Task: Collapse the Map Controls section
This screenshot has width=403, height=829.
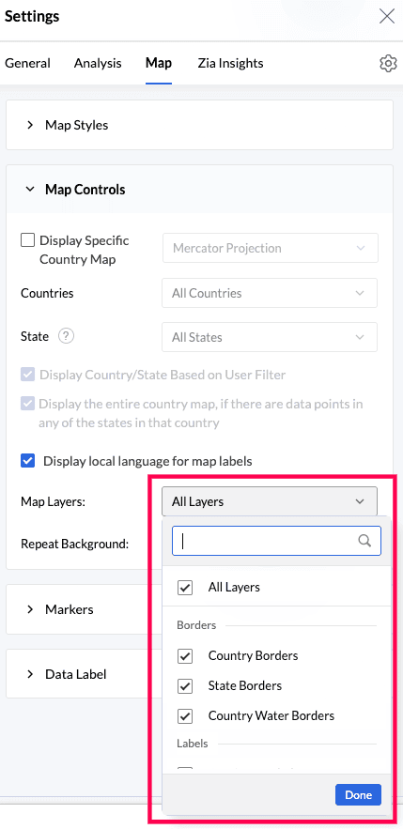Action: tap(199, 190)
